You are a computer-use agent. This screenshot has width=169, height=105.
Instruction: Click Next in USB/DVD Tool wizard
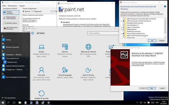[x=152, y=88]
